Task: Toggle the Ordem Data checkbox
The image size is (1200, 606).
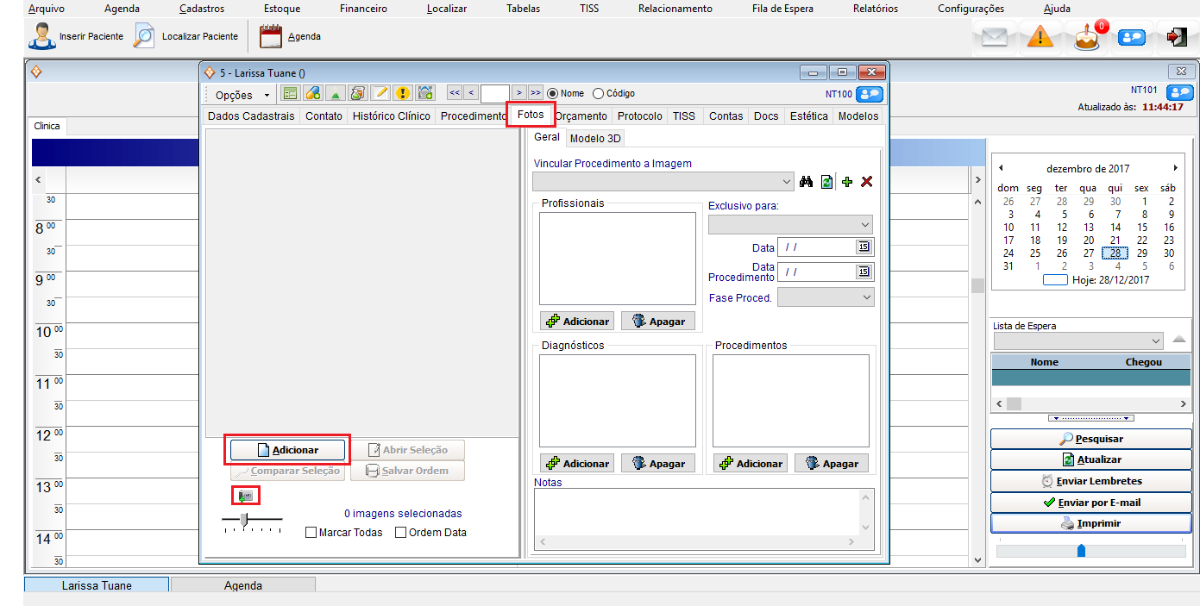Action: point(400,533)
